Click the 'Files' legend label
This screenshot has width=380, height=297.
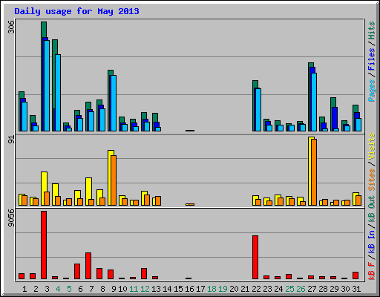tap(371, 59)
